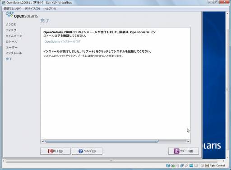Click the hard disk activity status icon
Image resolution: width=231 pixels, height=170 pixels.
(168, 166)
